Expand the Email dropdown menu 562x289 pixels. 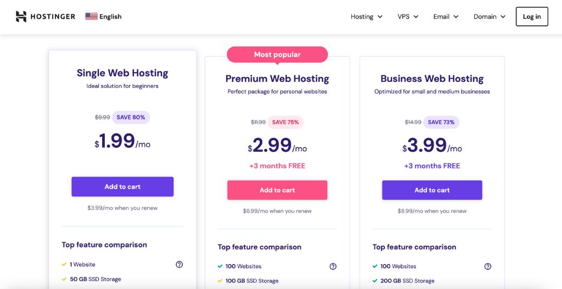[446, 16]
